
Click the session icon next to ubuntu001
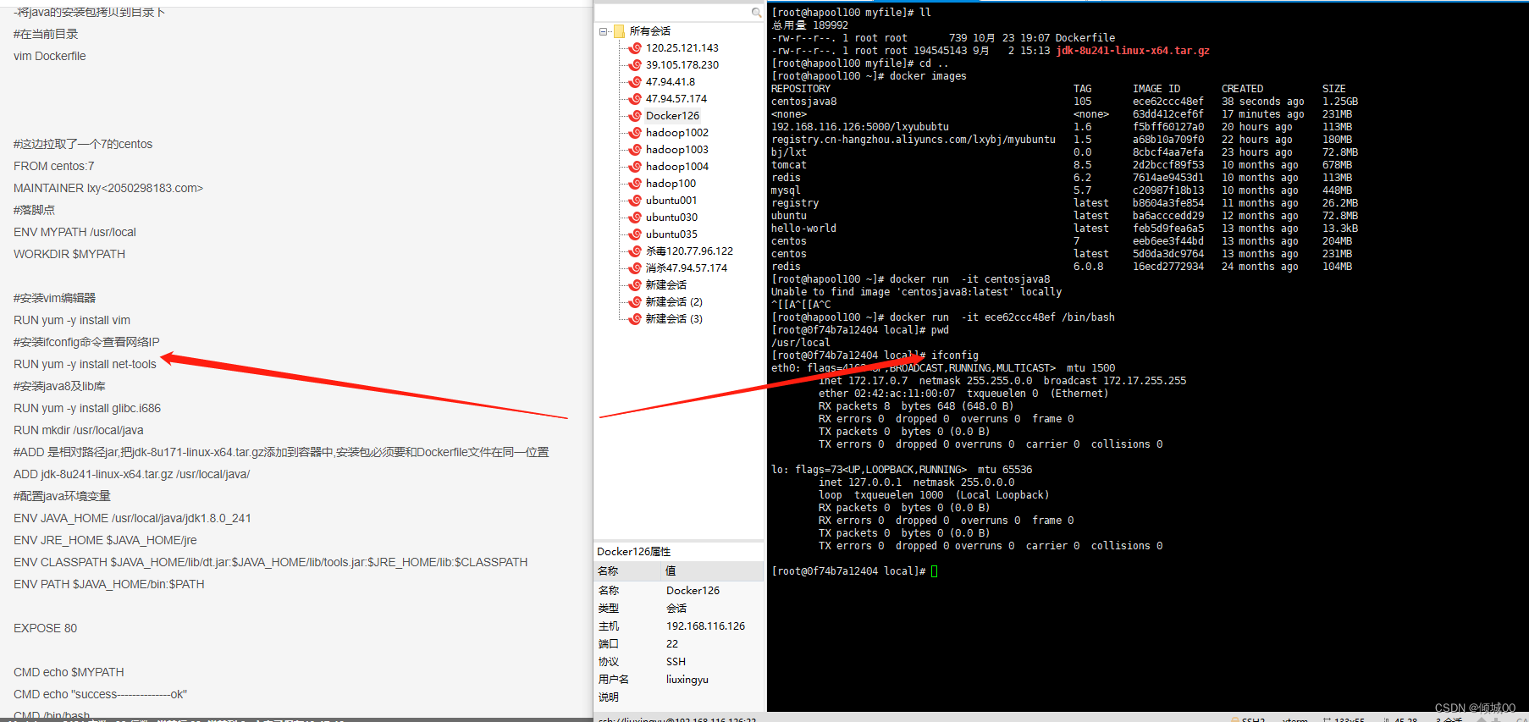[x=635, y=201]
